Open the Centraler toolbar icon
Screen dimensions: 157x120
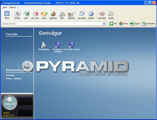point(102,15)
